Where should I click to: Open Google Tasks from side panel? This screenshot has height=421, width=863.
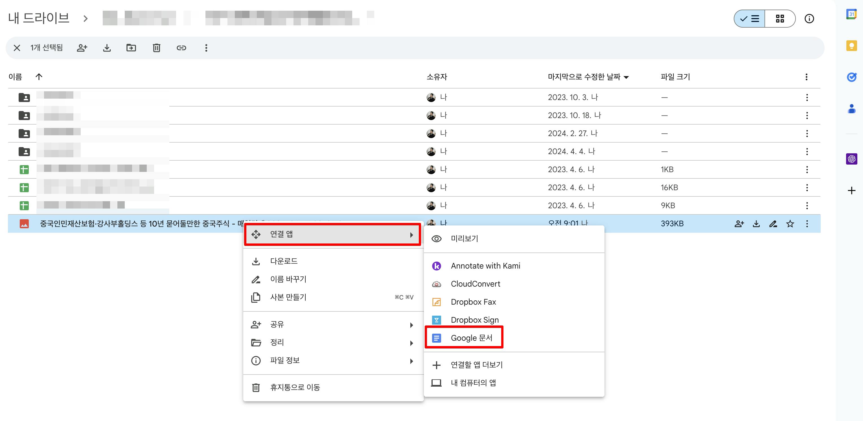[851, 77]
